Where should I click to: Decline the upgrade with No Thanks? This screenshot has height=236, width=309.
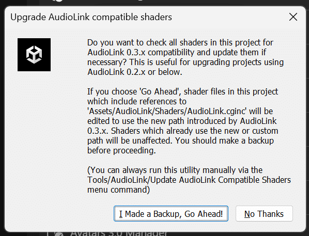(x=264, y=214)
